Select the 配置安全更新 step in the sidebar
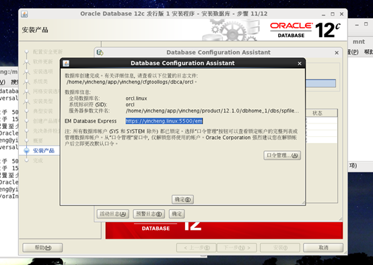 [48, 52]
